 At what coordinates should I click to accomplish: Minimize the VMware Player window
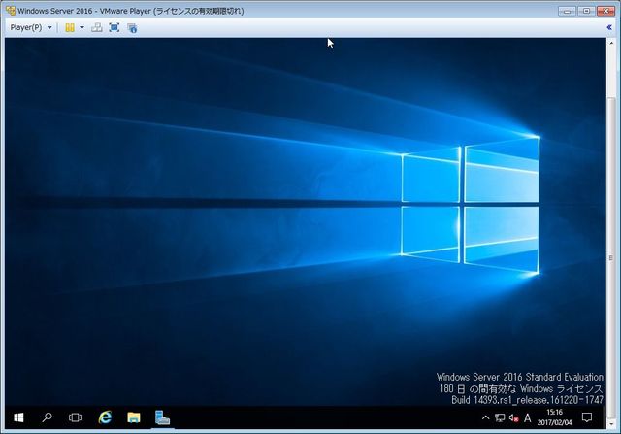pyautogui.click(x=567, y=11)
